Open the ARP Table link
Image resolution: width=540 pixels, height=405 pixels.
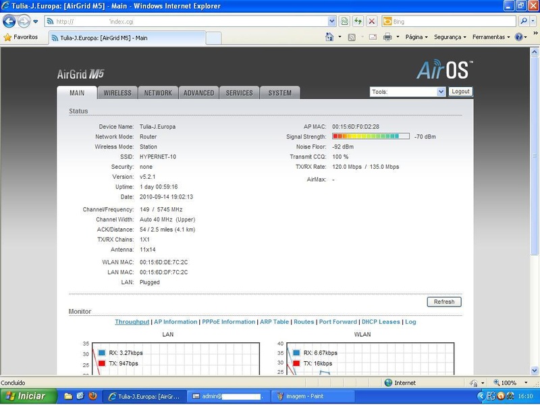(x=275, y=322)
